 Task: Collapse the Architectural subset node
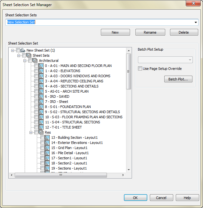tap(25, 61)
